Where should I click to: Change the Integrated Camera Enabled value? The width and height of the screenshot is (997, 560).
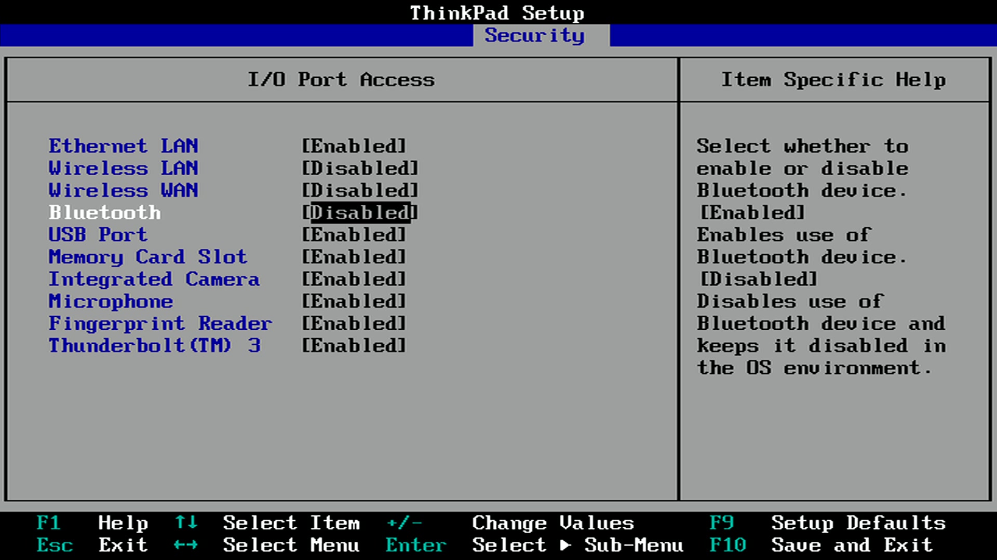click(x=354, y=279)
